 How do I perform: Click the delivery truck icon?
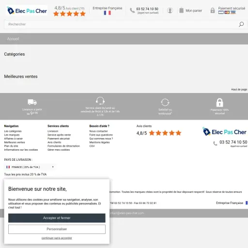pyautogui.click(x=32, y=102)
